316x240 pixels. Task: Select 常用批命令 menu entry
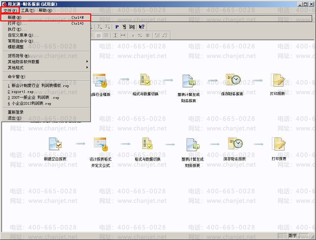(46, 41)
